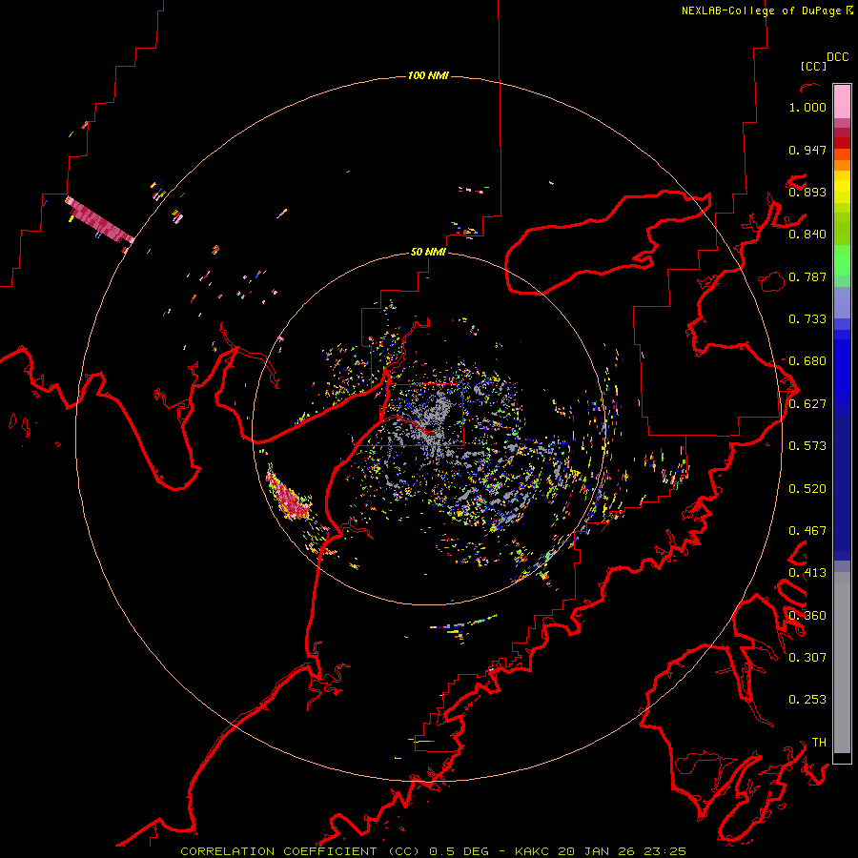The height and width of the screenshot is (858, 858).
Task: Click the TH threshold label
Action: (x=819, y=743)
